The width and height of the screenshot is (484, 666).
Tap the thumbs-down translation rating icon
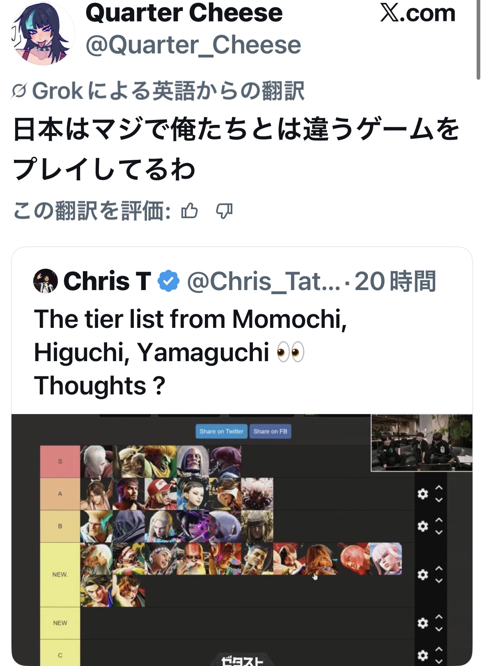pos(224,211)
